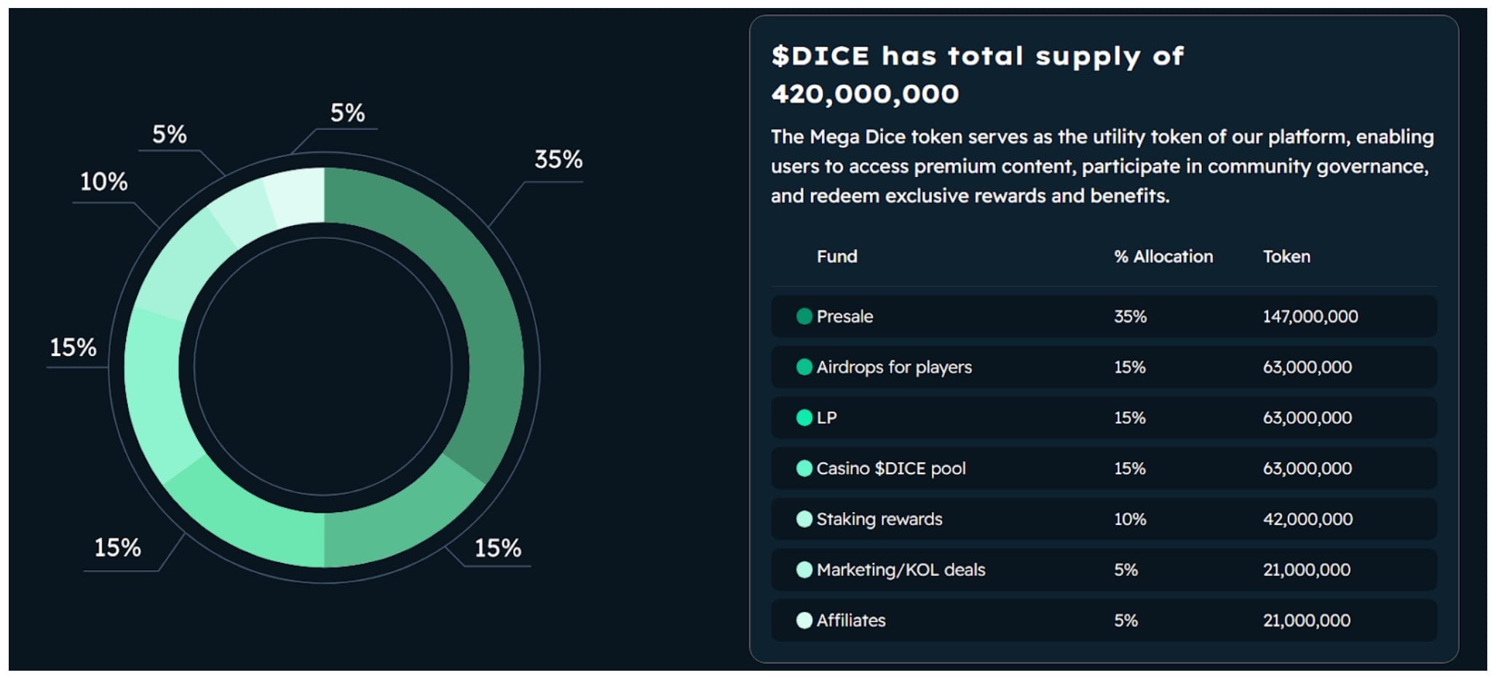Screen dimensions: 1496x678
Task: Click the Casino $DICE pool color dot
Action: coord(804,468)
